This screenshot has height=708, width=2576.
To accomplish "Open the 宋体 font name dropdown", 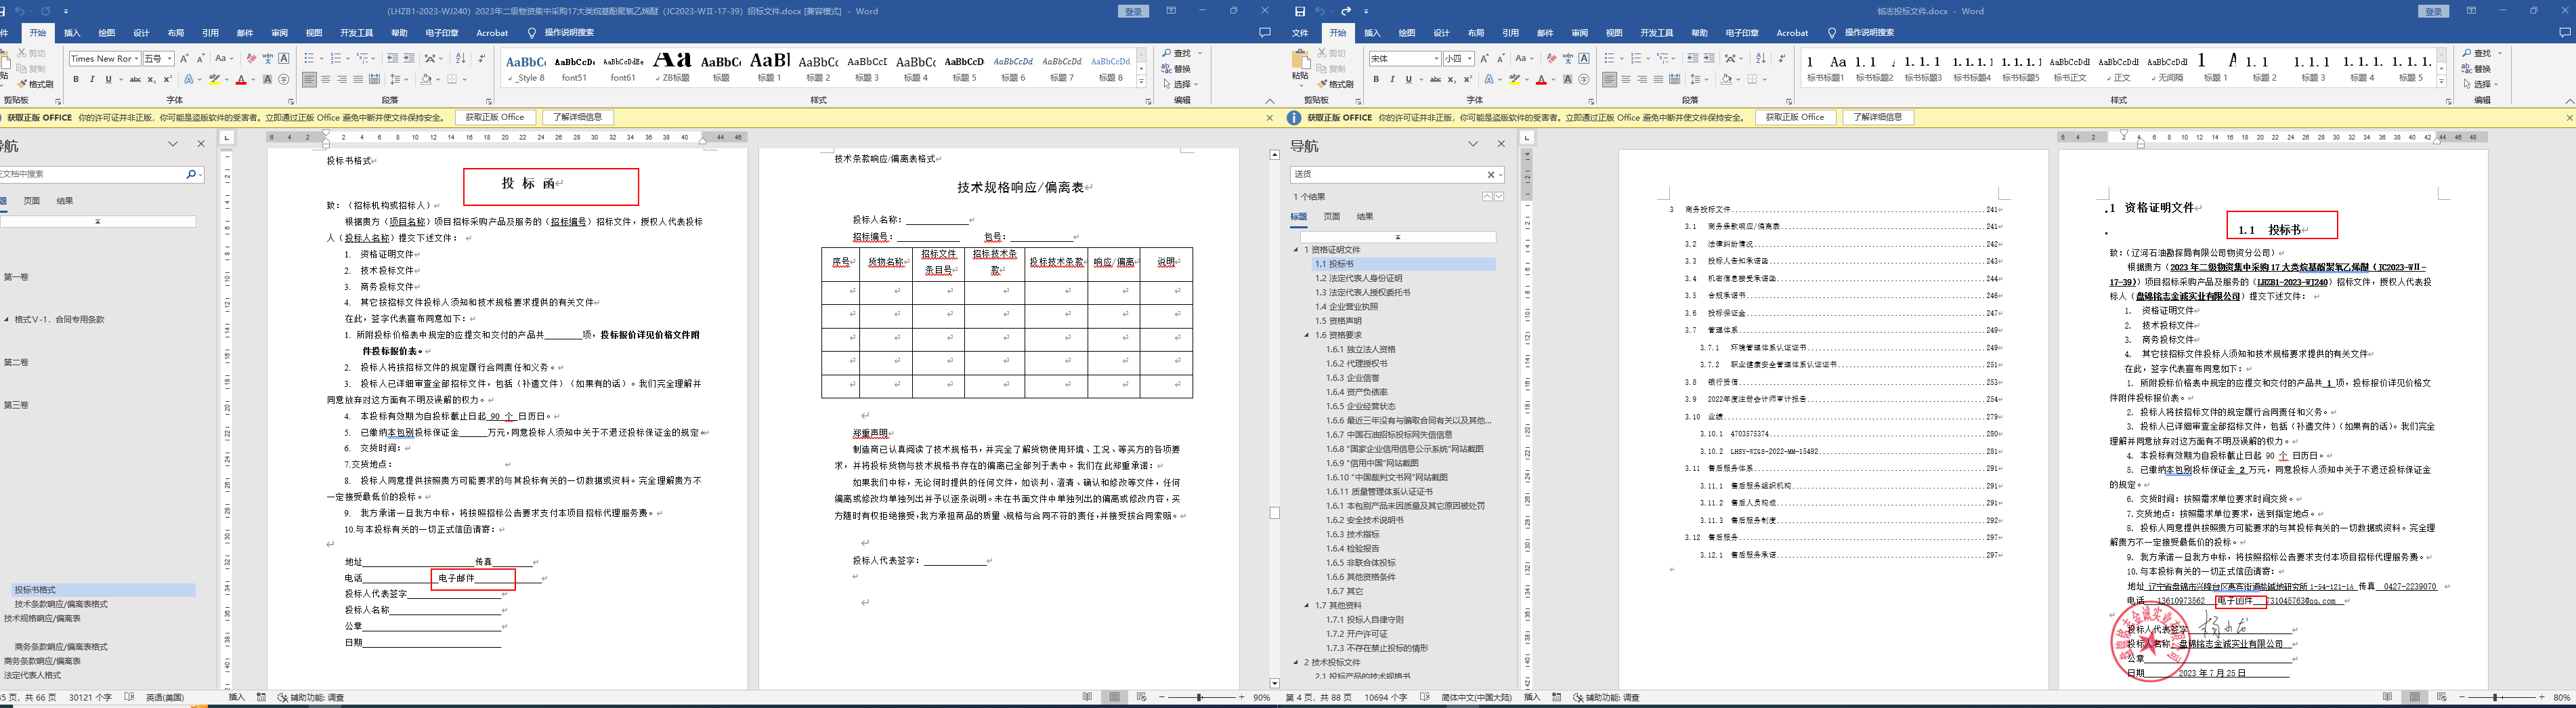I will click(1436, 58).
